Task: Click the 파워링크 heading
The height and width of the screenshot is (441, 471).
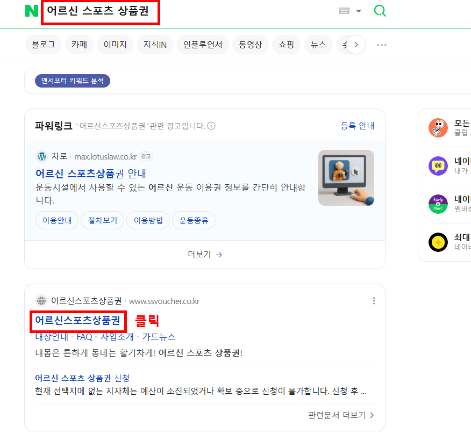Action: (x=54, y=126)
